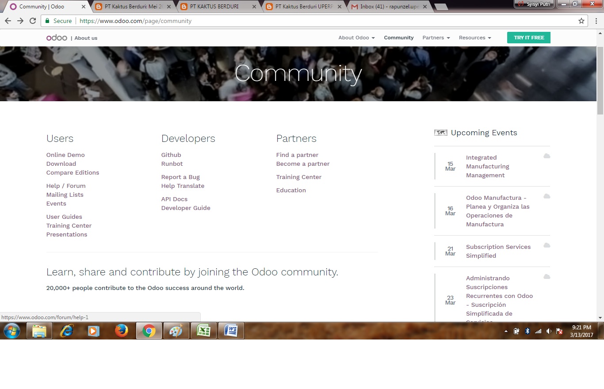The height and width of the screenshot is (389, 604).
Task: Click the browser forward arrow
Action: (20, 21)
